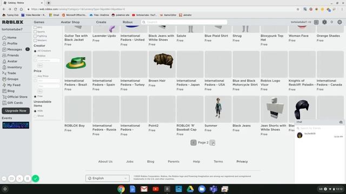Go to the previous catalog page
This screenshot has height=194, width=346.
pos(194,142)
